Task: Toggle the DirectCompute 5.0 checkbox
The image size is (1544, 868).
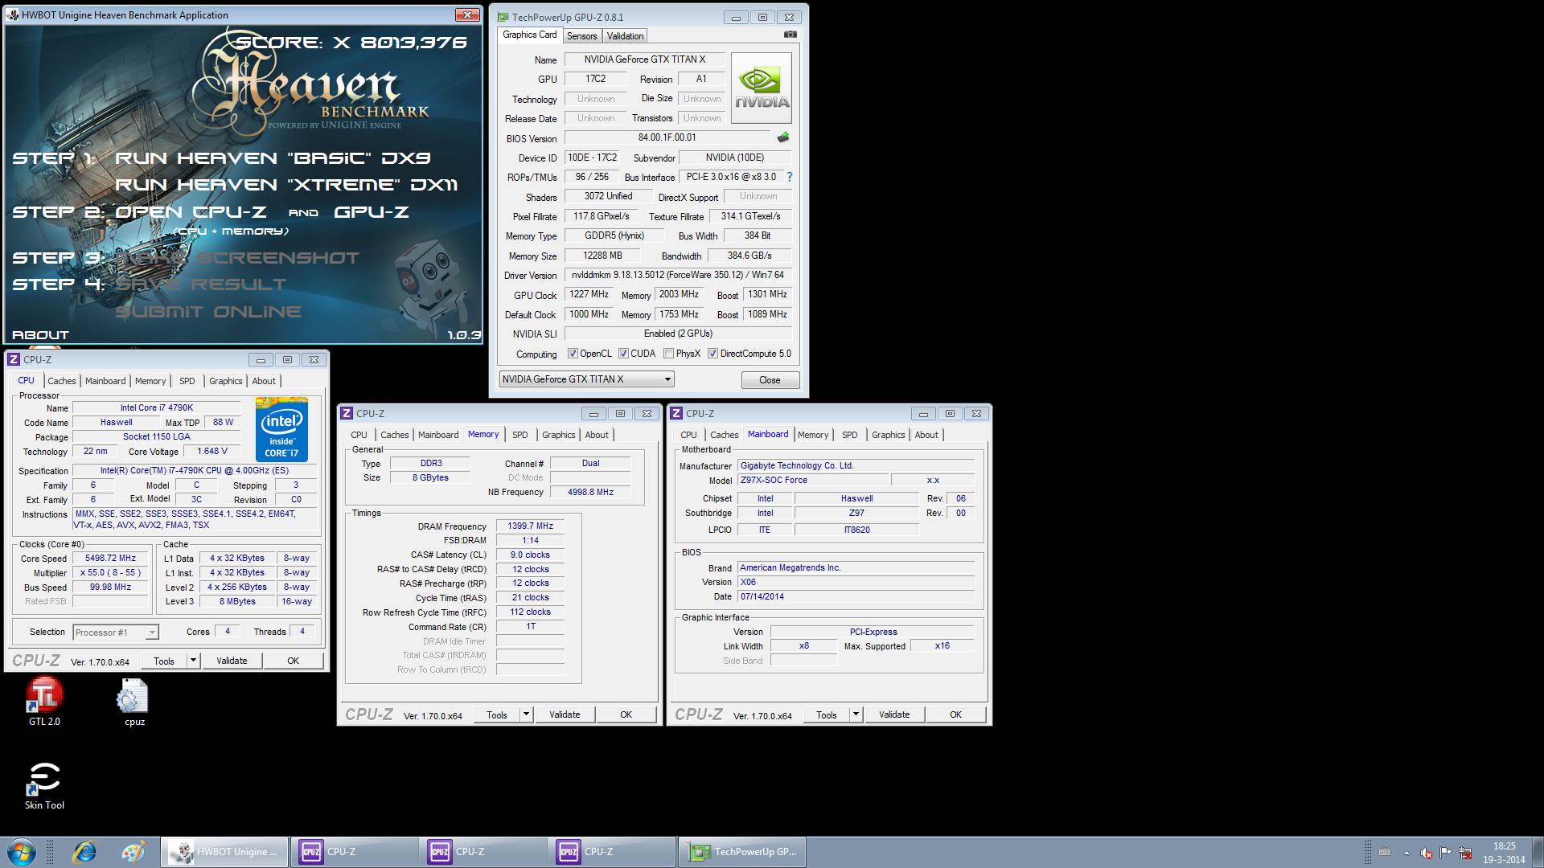Action: [x=712, y=354]
